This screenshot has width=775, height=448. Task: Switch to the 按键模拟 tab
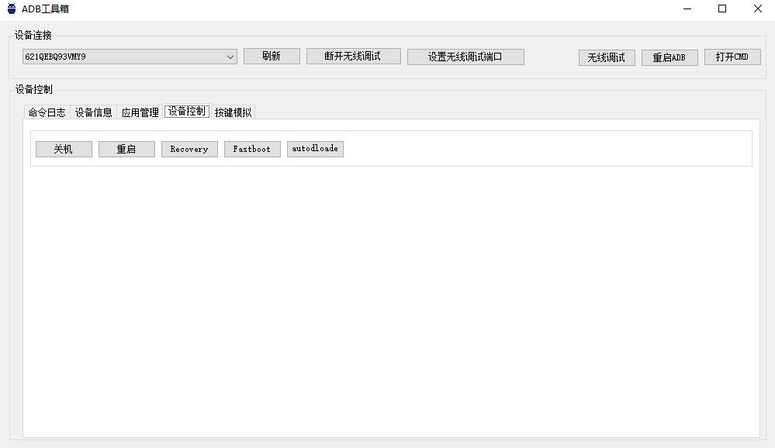pos(234,112)
